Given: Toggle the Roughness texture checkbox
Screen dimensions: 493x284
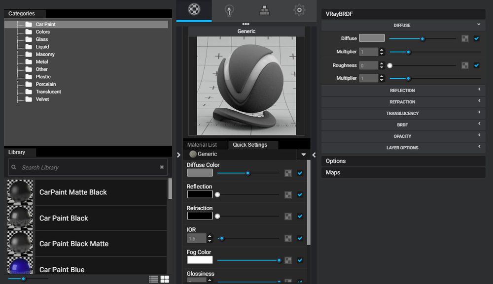Looking at the screenshot, I should [x=476, y=65].
